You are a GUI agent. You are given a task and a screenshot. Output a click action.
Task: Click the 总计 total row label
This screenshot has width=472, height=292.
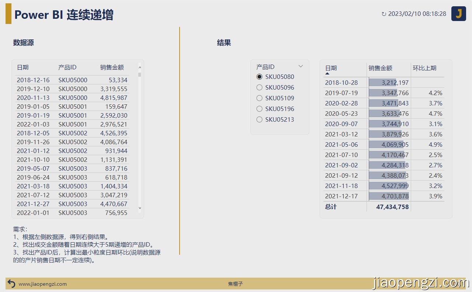[331, 207]
